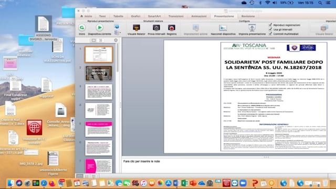Click slide panel options gear icon
The image size is (336, 189).
[x=115, y=40]
